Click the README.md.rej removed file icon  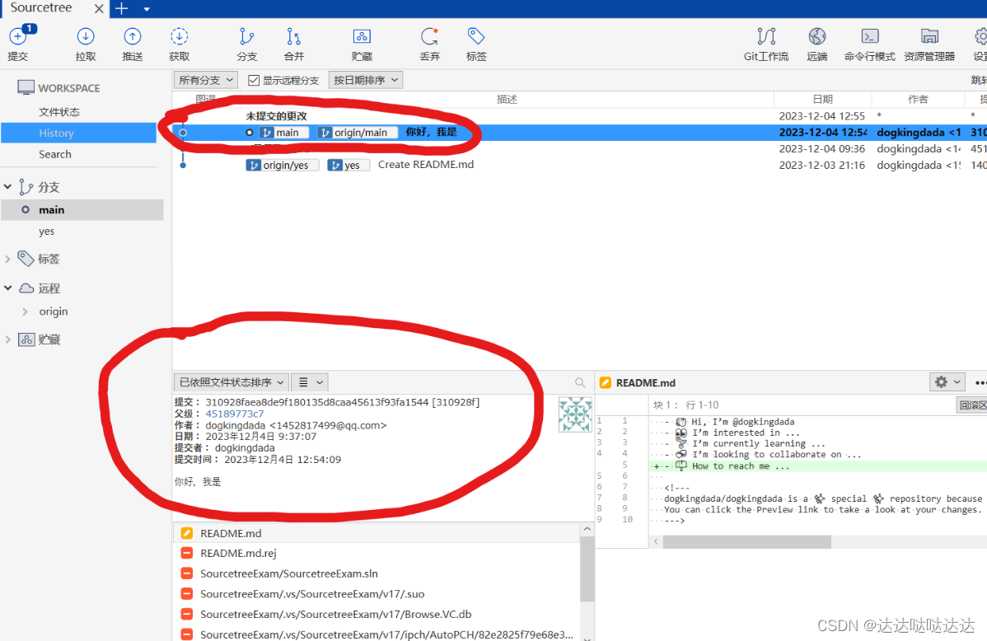tap(187, 554)
